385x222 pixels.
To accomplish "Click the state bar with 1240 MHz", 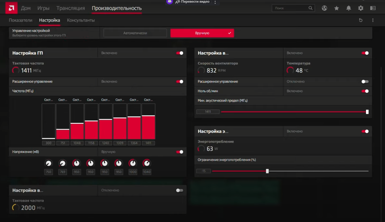I will point(105,122).
